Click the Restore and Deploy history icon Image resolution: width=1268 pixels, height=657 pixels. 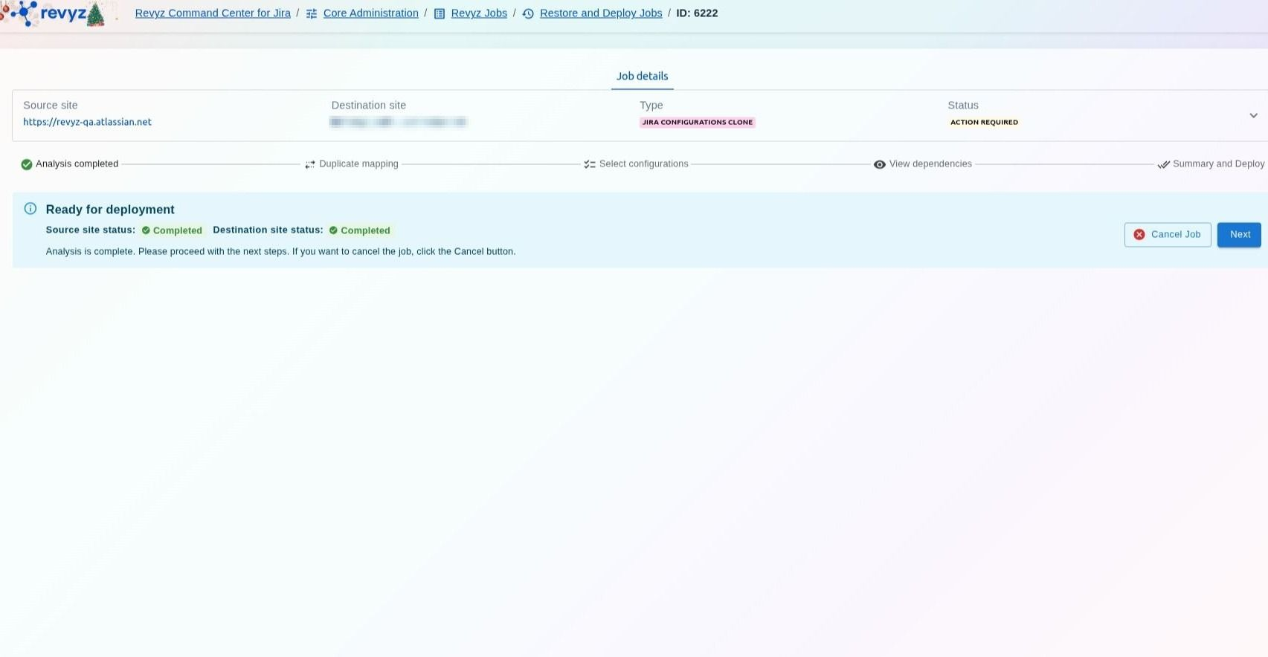click(528, 14)
